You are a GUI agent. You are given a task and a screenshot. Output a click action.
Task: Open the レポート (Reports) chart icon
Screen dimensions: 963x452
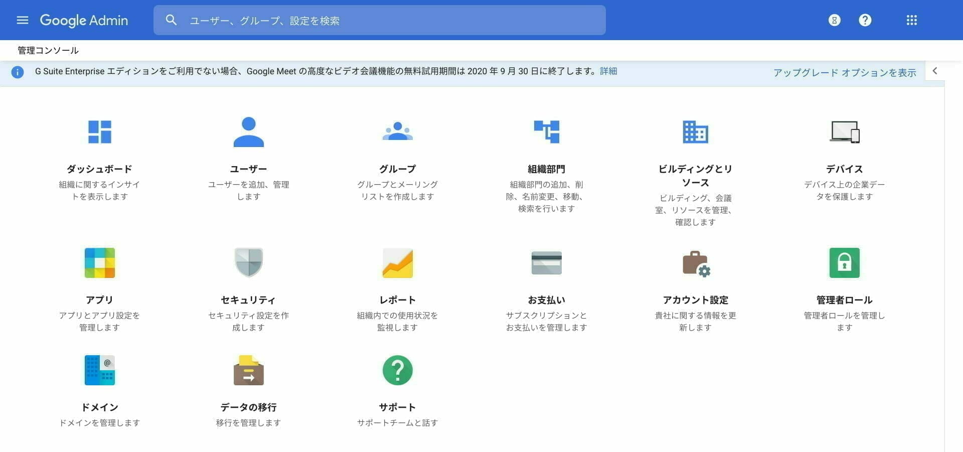(x=398, y=262)
